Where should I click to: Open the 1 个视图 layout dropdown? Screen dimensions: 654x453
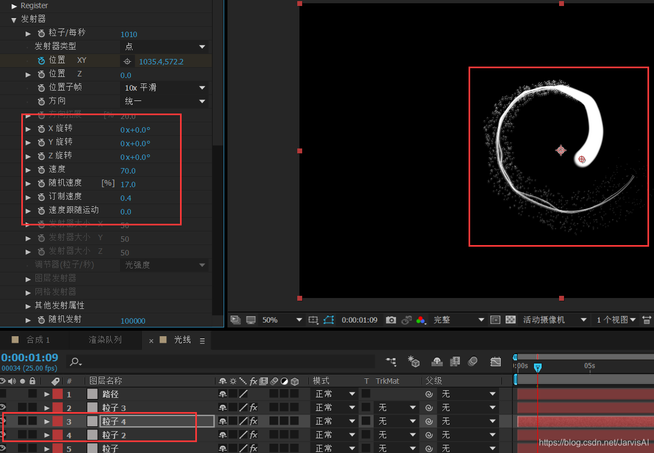coord(616,320)
